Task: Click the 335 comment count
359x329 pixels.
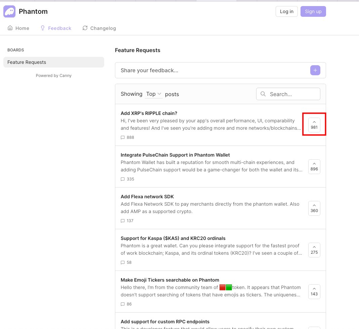Action: pos(130,179)
